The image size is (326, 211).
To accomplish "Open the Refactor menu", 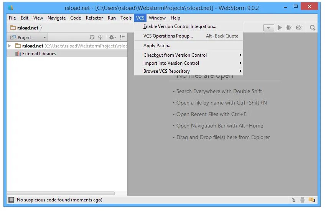I will [x=94, y=18].
